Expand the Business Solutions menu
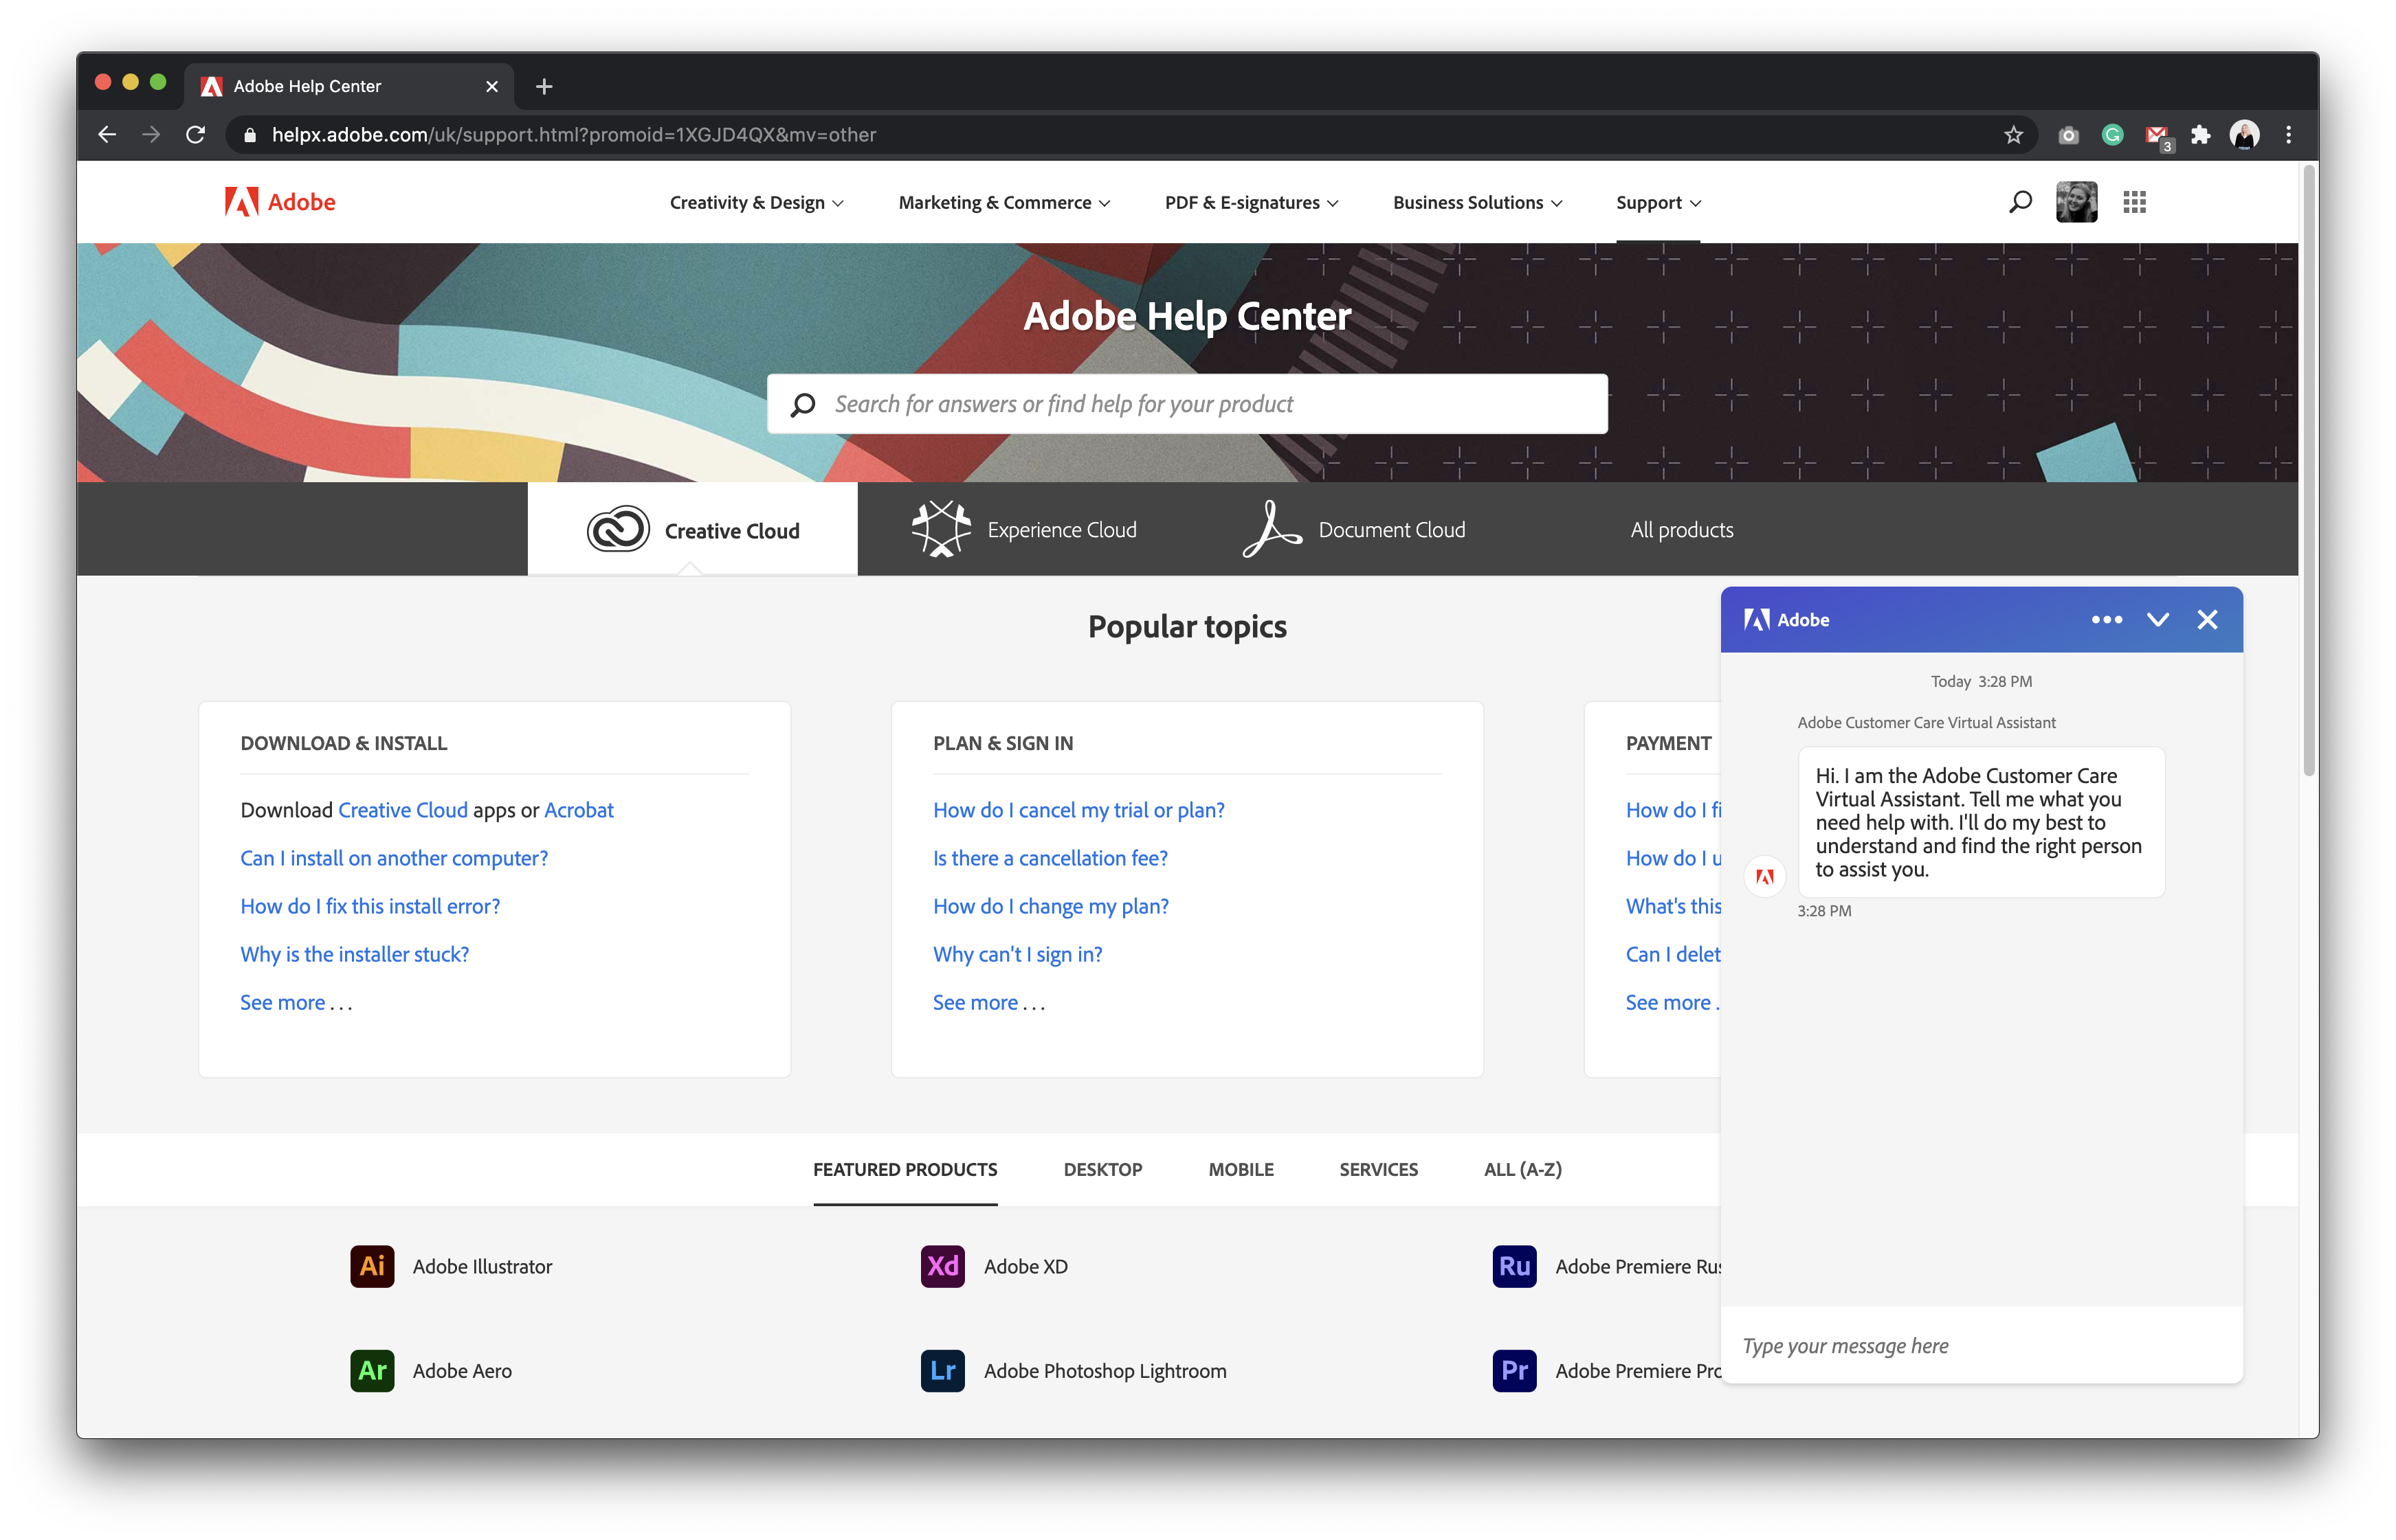The width and height of the screenshot is (2396, 1540). [1478, 203]
